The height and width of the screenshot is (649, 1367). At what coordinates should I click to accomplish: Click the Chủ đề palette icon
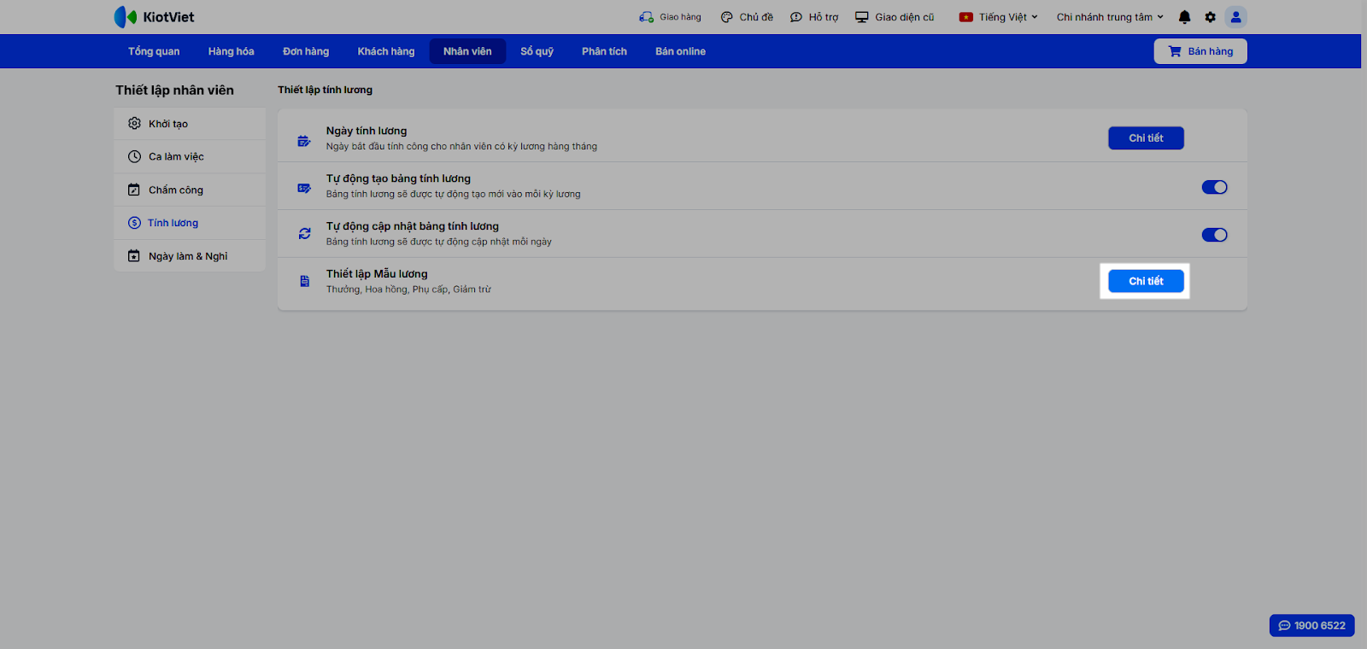tap(727, 17)
